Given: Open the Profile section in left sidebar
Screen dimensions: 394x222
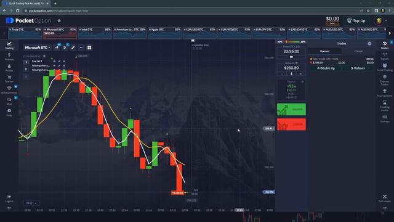Looking at the screenshot, I should [x=9, y=68].
